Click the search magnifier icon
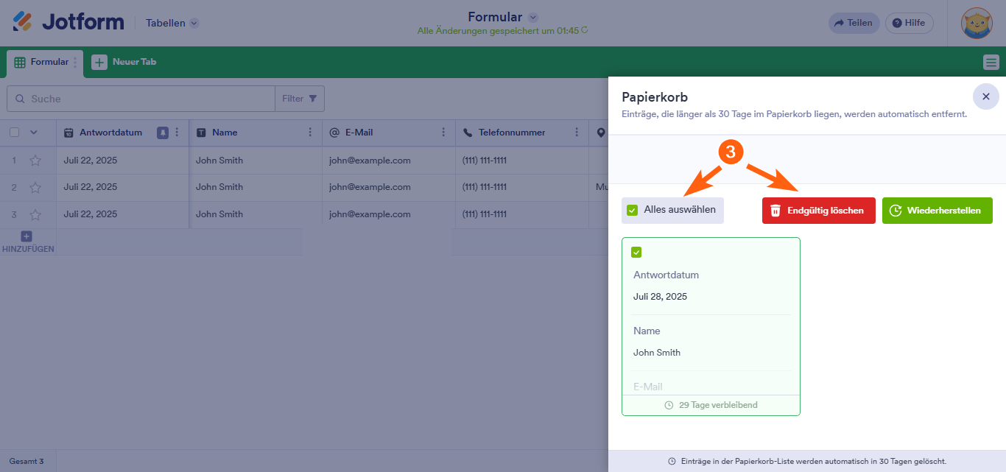1006x472 pixels. point(20,99)
